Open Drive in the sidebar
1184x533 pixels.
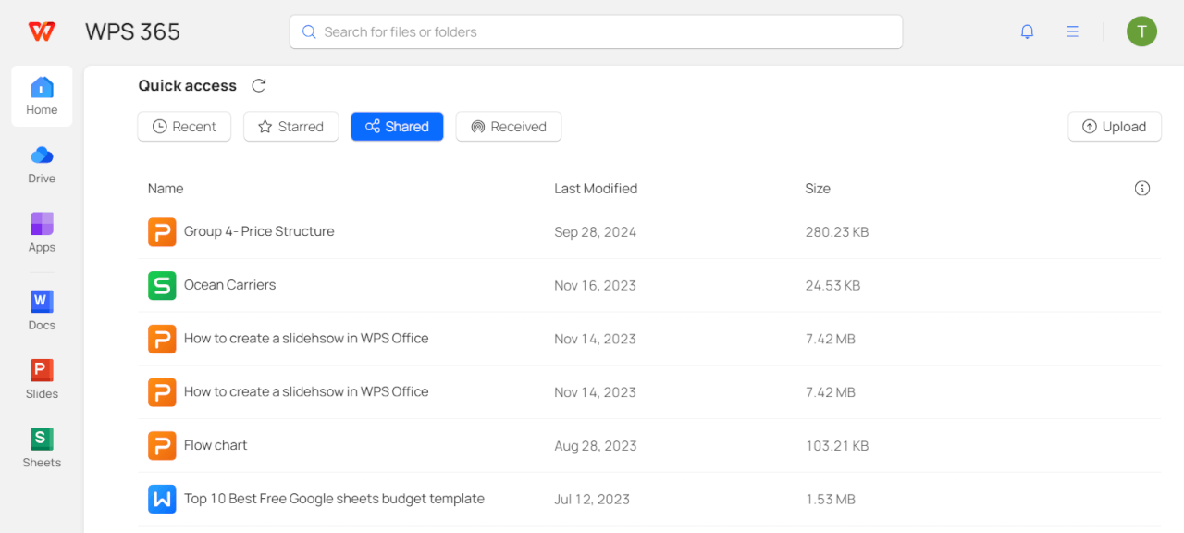[x=42, y=164]
